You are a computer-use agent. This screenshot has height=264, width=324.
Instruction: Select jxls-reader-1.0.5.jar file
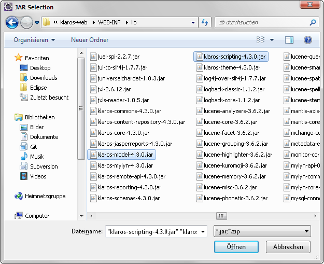point(120,100)
